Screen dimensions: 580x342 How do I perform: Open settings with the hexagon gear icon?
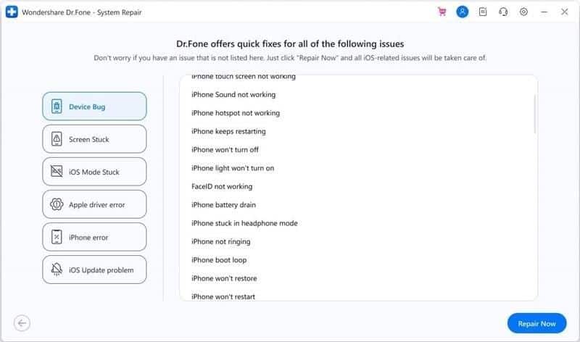[523, 12]
